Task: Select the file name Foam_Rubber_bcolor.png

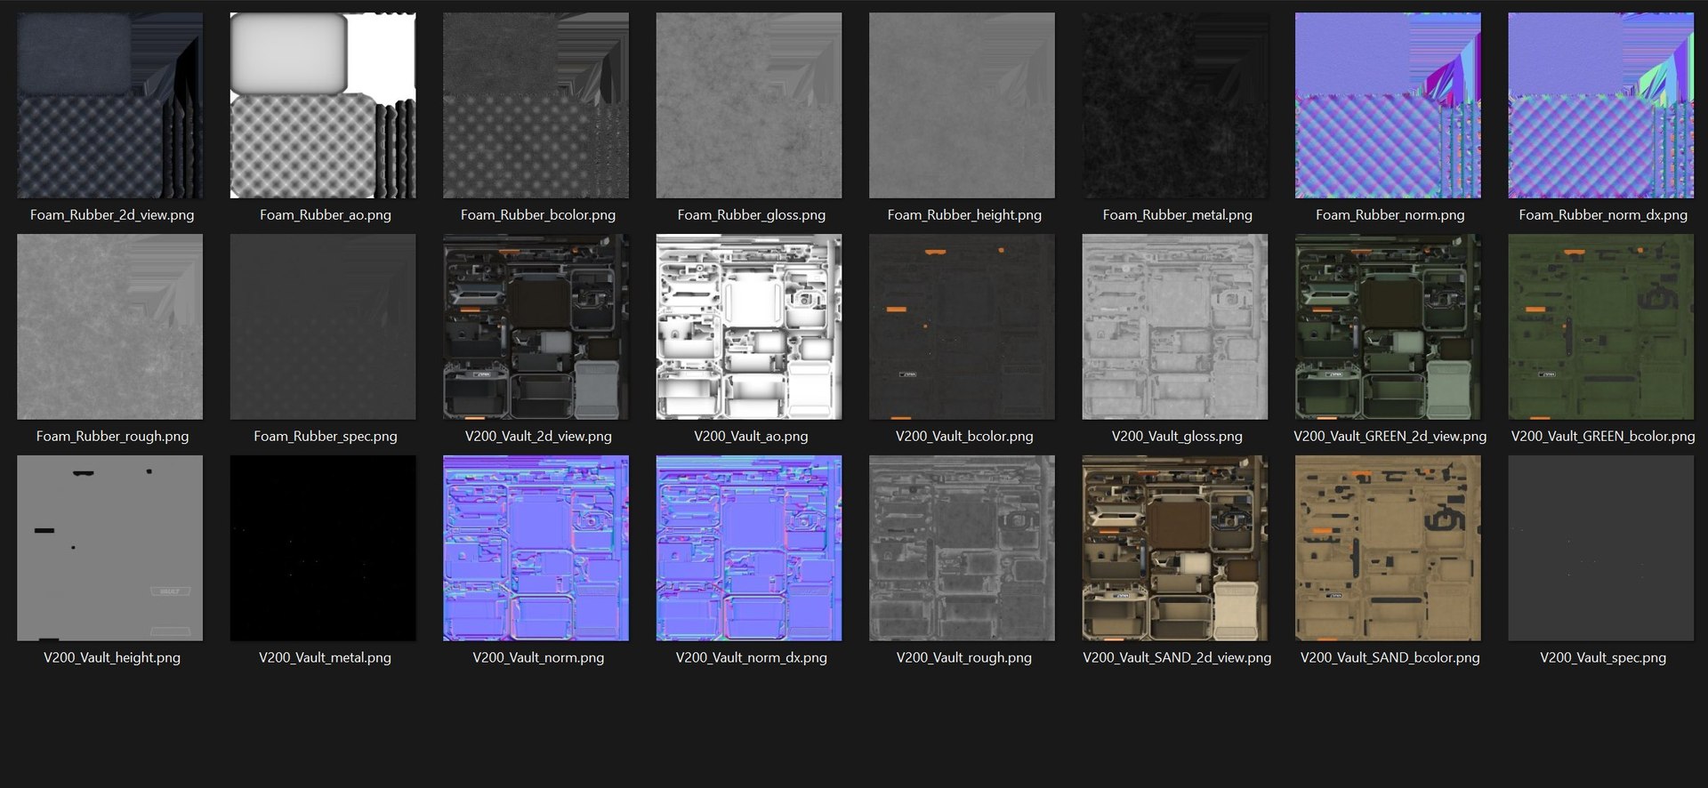Action: (x=538, y=214)
